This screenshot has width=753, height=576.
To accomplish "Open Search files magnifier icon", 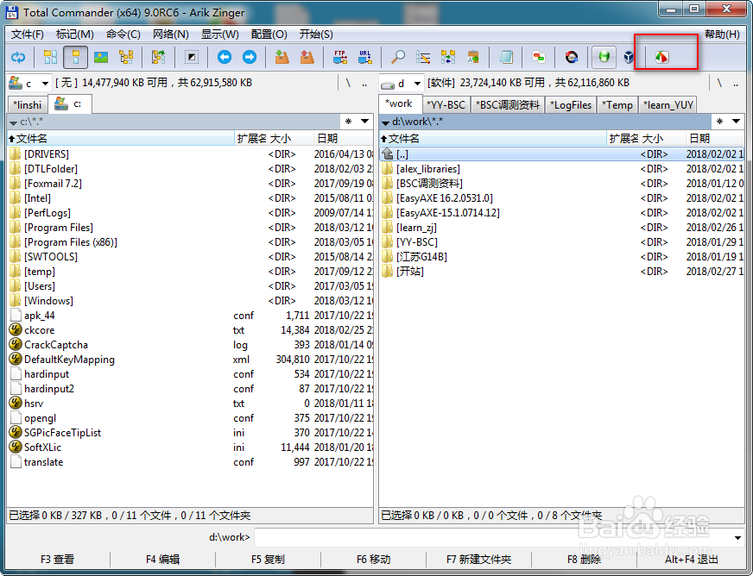I will pos(397,58).
